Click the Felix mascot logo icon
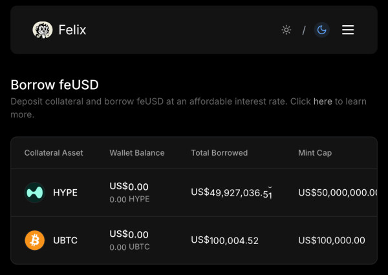This screenshot has width=388, height=275. pyautogui.click(x=43, y=30)
